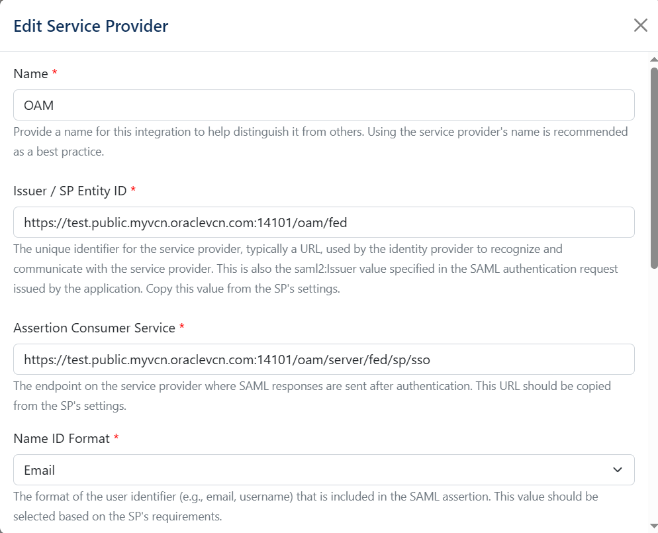Click the Issuer / SP Entity ID label
This screenshot has width=658, height=533.
70,191
